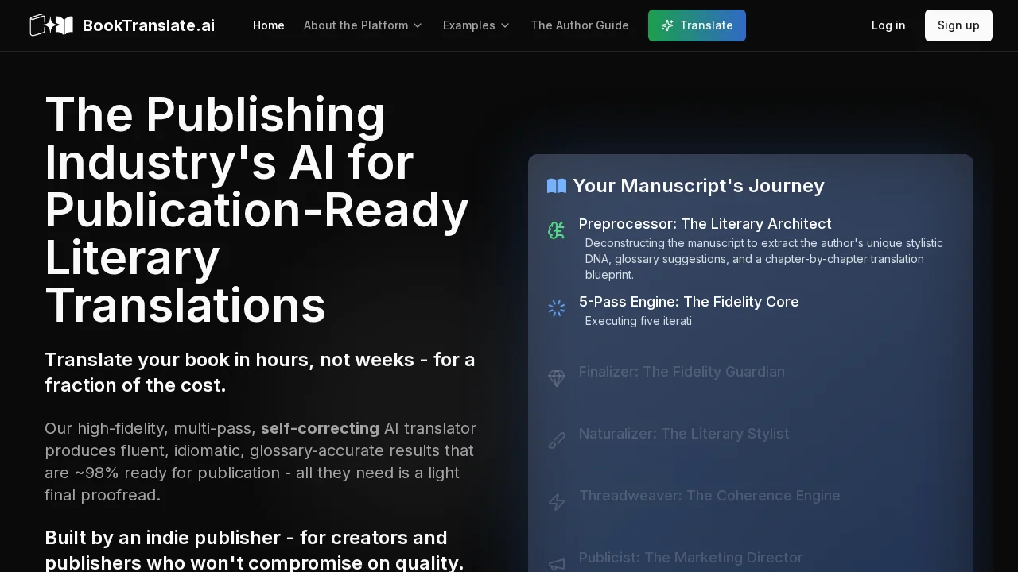Click the Log in link
1018x572 pixels.
coord(888,25)
